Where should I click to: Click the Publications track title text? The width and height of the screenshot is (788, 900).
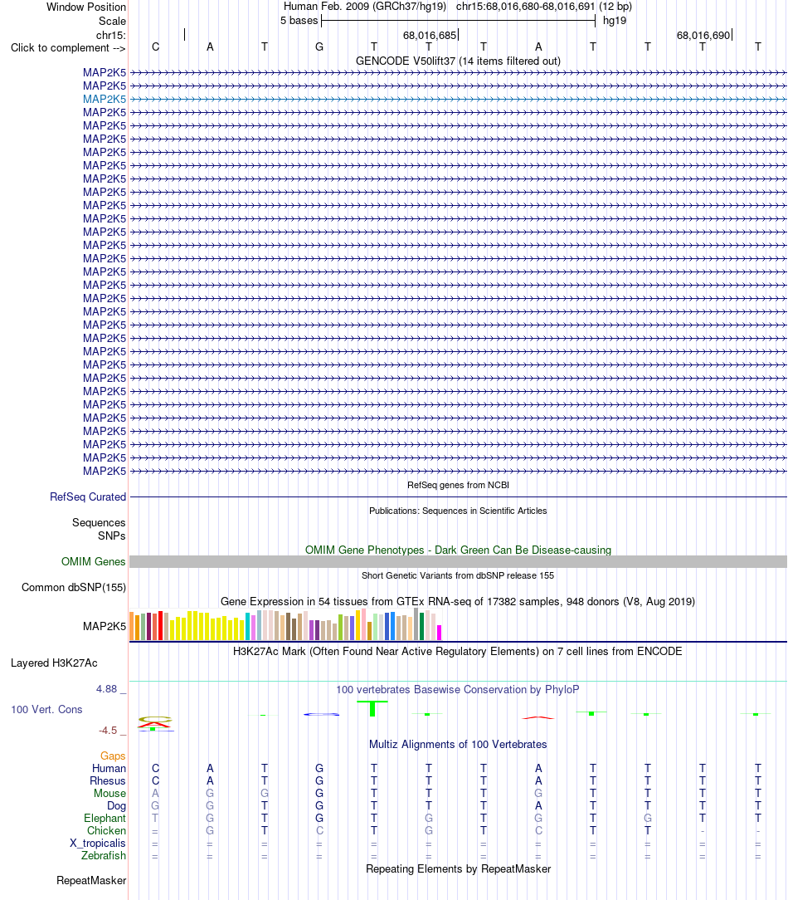point(458,511)
